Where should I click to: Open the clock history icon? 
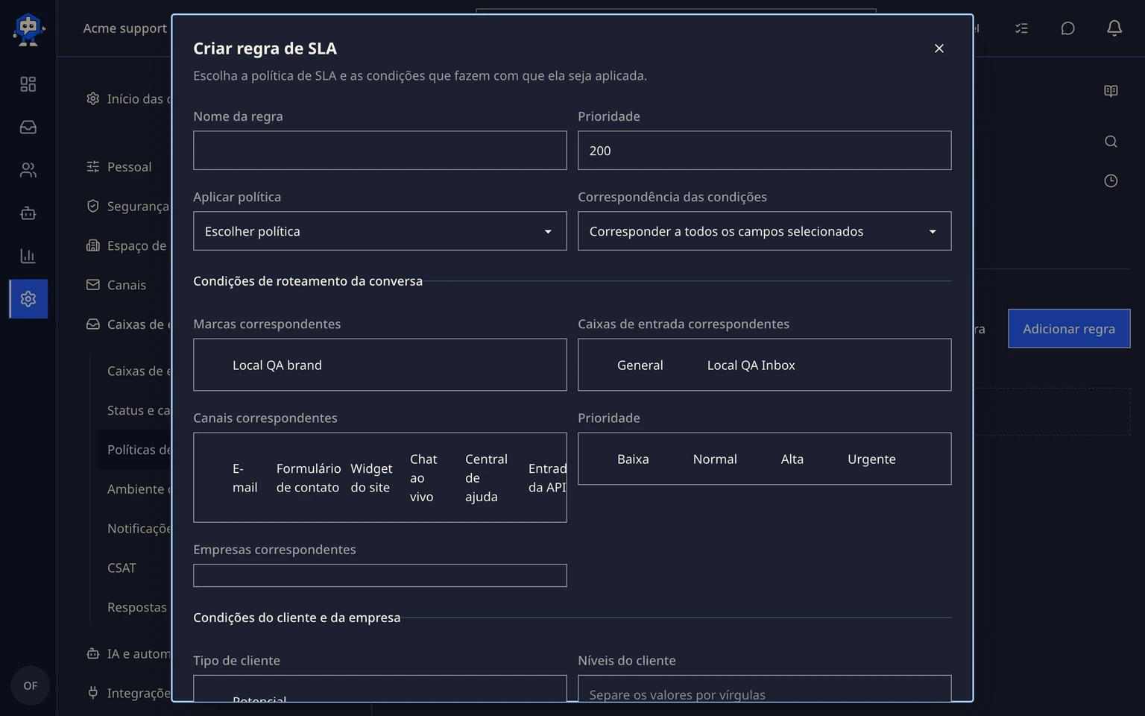(1111, 180)
